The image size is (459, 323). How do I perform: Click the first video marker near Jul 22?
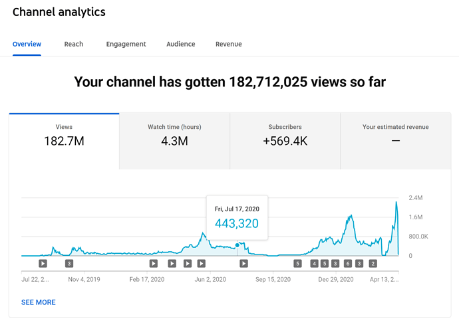[43, 263]
